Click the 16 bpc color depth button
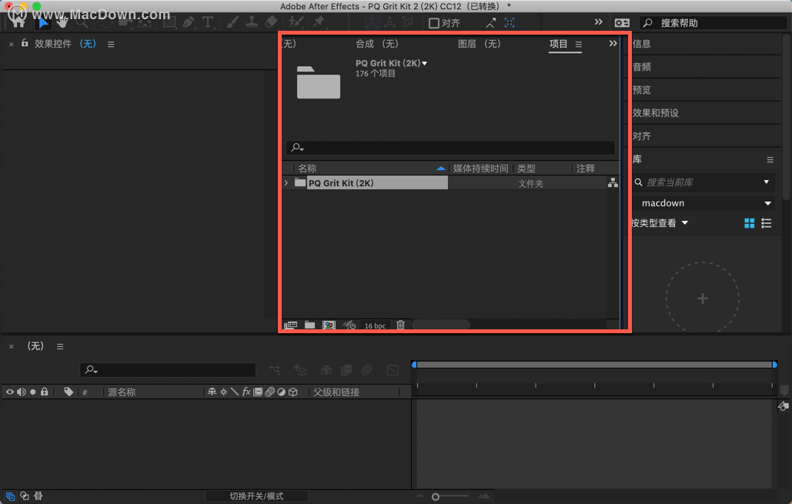The width and height of the screenshot is (792, 504). [375, 325]
